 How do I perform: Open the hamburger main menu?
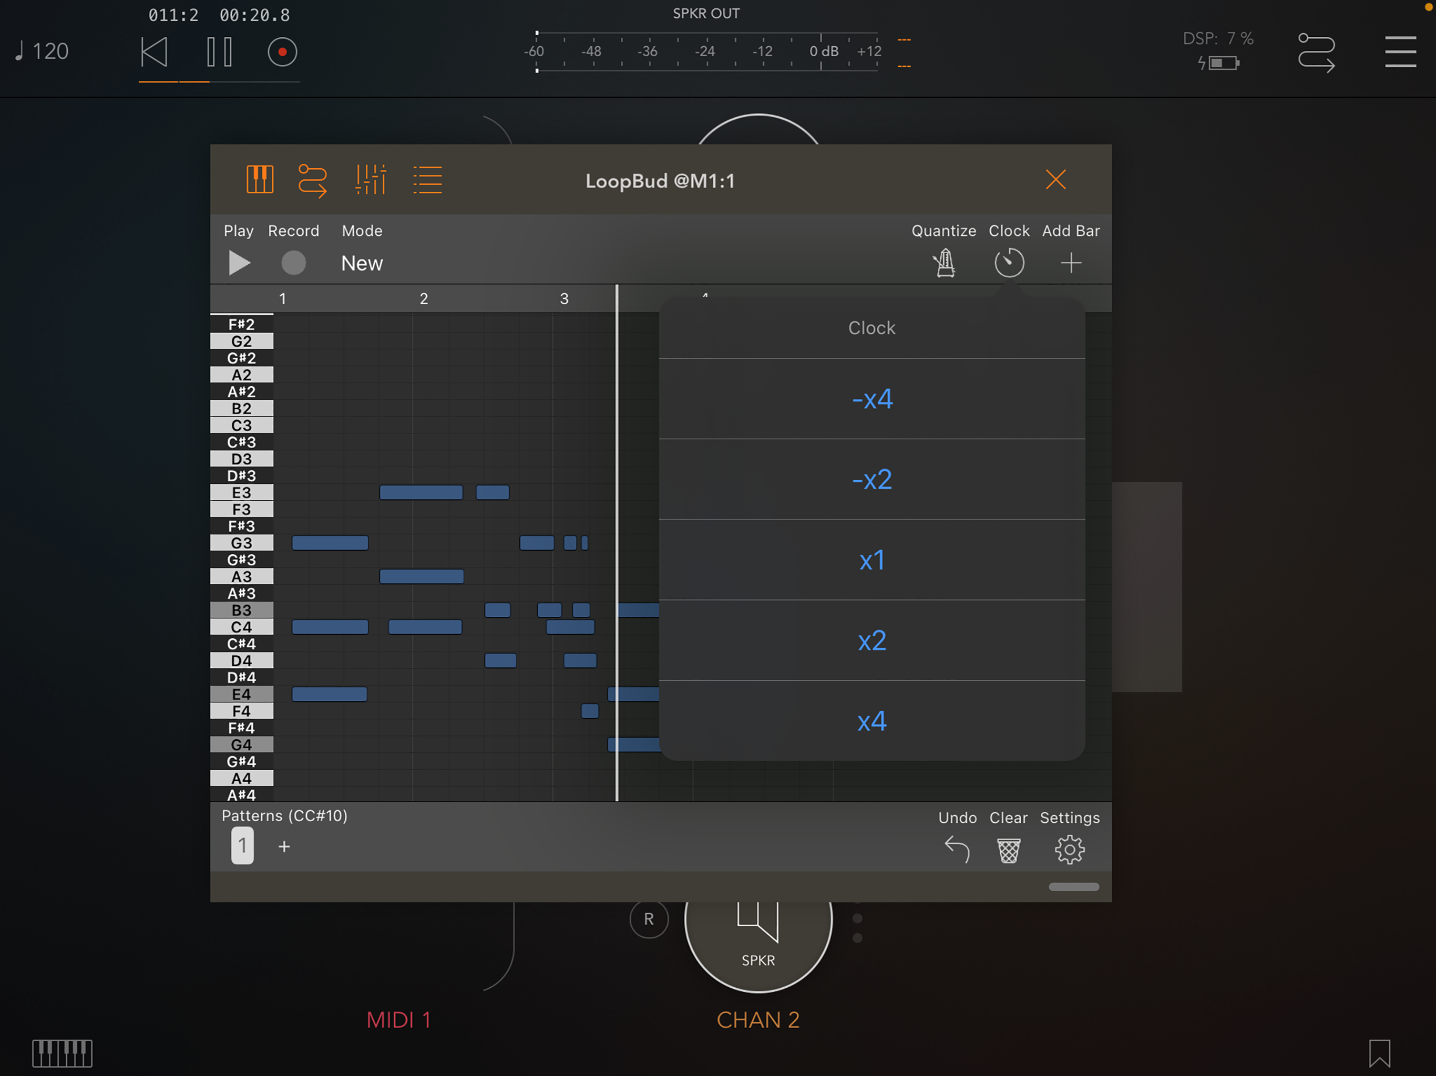coord(1400,52)
